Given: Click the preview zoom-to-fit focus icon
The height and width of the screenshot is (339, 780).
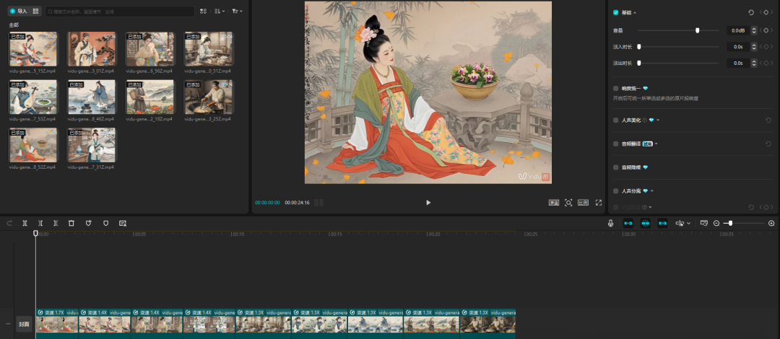Looking at the screenshot, I should [x=568, y=203].
